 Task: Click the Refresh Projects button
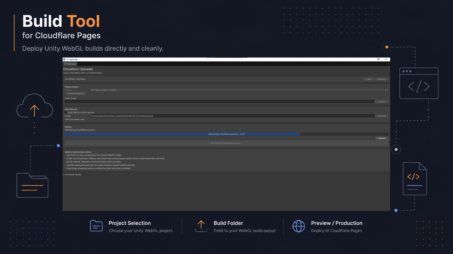tap(76, 93)
